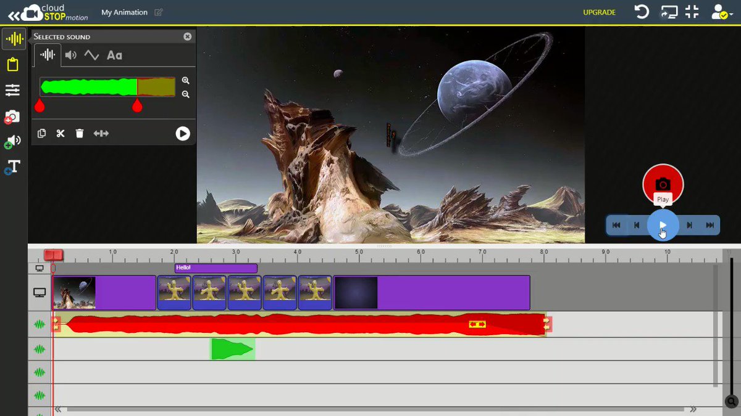Select the first yellow character frame
The image size is (741, 416).
click(174, 293)
